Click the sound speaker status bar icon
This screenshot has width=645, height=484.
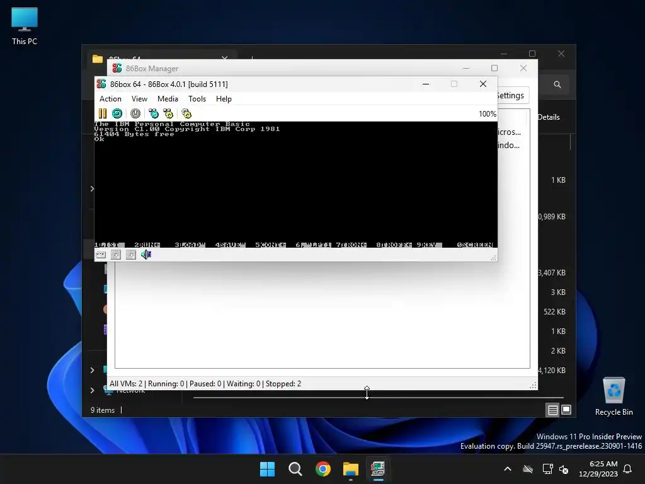146,255
